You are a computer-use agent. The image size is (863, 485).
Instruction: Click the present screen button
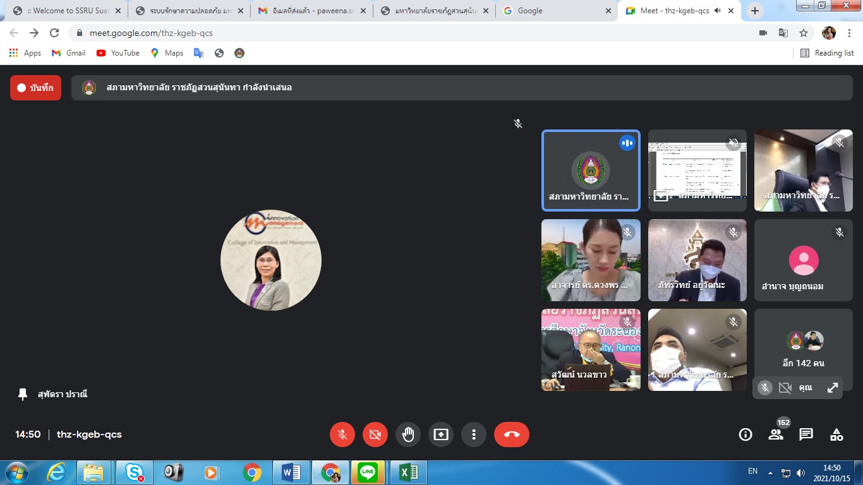pos(441,434)
